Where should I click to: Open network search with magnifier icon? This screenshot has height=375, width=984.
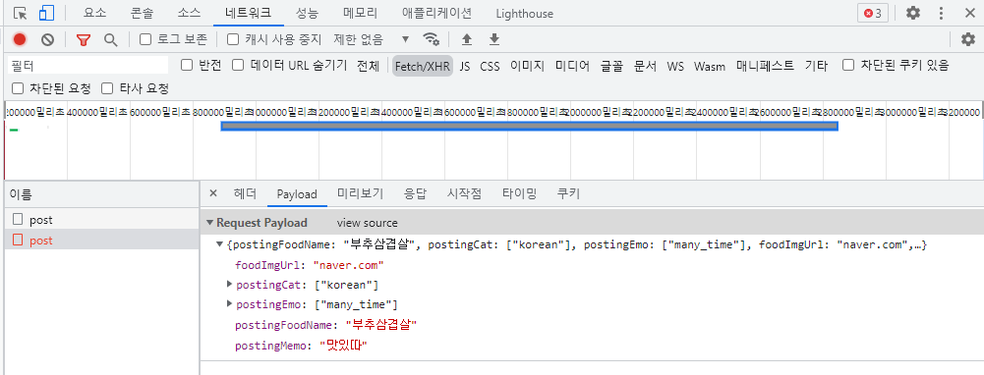click(x=110, y=39)
